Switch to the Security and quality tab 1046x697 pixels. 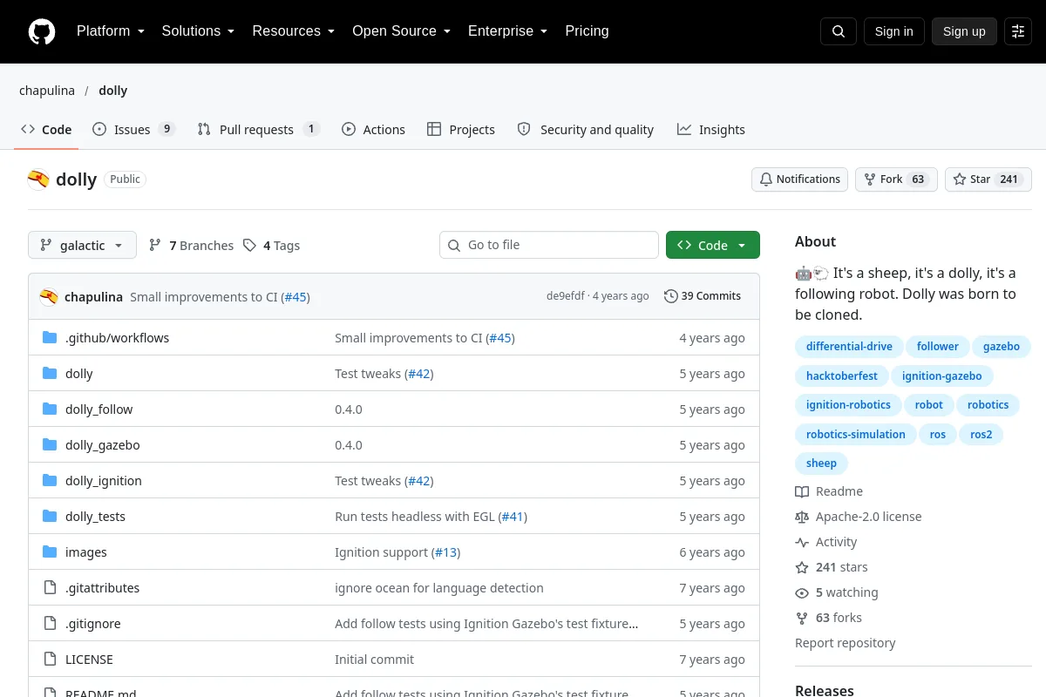coord(585,130)
